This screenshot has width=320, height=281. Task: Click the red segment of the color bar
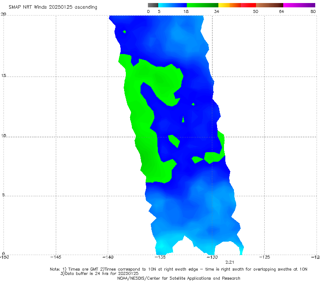click(x=248, y=5)
